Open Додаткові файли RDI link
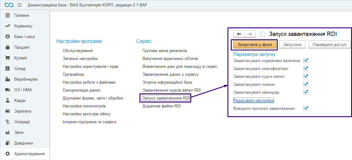 pos(161,106)
